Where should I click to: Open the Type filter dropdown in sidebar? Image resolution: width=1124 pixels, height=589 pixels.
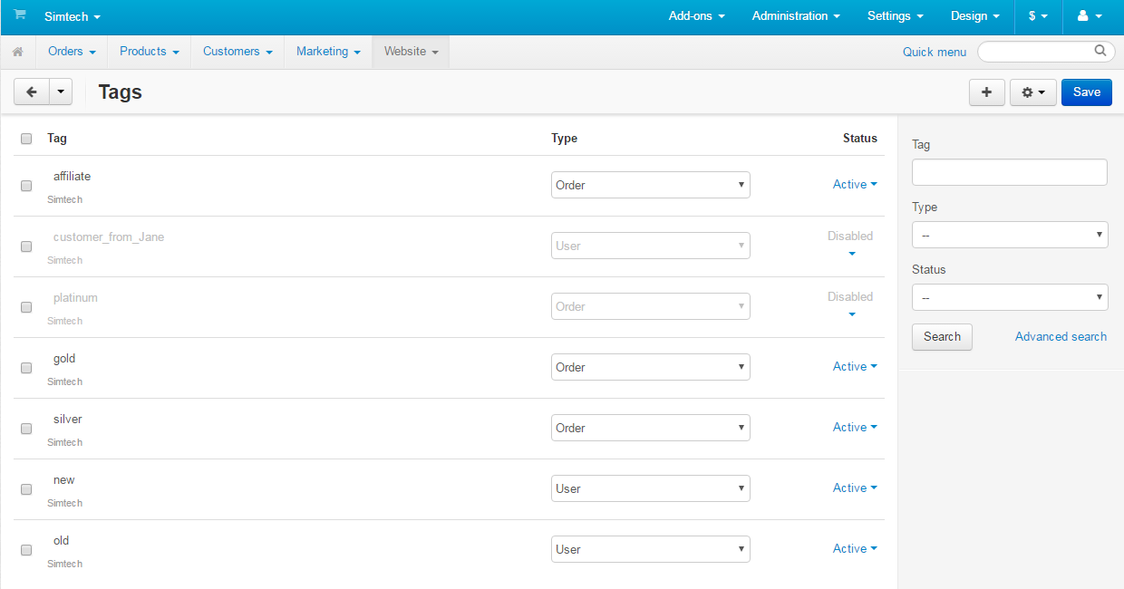(x=1010, y=235)
